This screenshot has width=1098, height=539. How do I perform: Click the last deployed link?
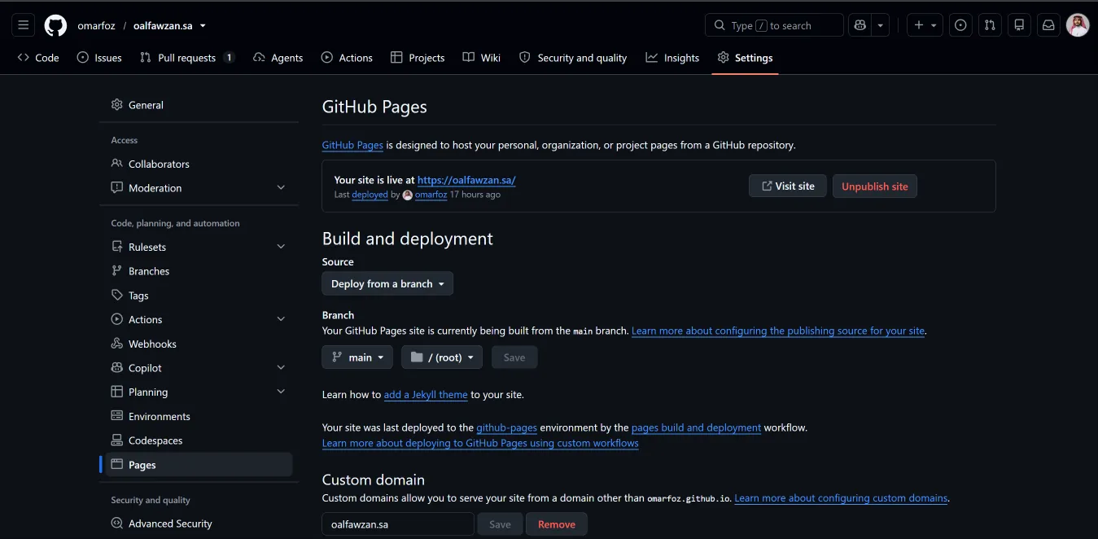pyautogui.click(x=370, y=195)
